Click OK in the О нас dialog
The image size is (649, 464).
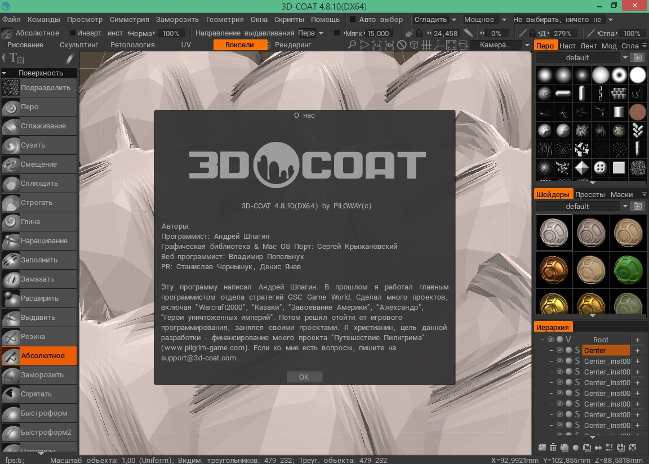[304, 377]
